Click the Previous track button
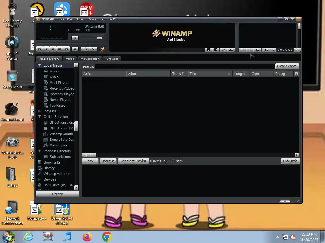The width and height of the screenshot is (325, 243). pos(40,49)
